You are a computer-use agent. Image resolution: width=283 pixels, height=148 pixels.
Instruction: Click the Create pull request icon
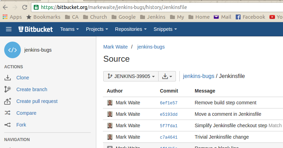click(8, 101)
